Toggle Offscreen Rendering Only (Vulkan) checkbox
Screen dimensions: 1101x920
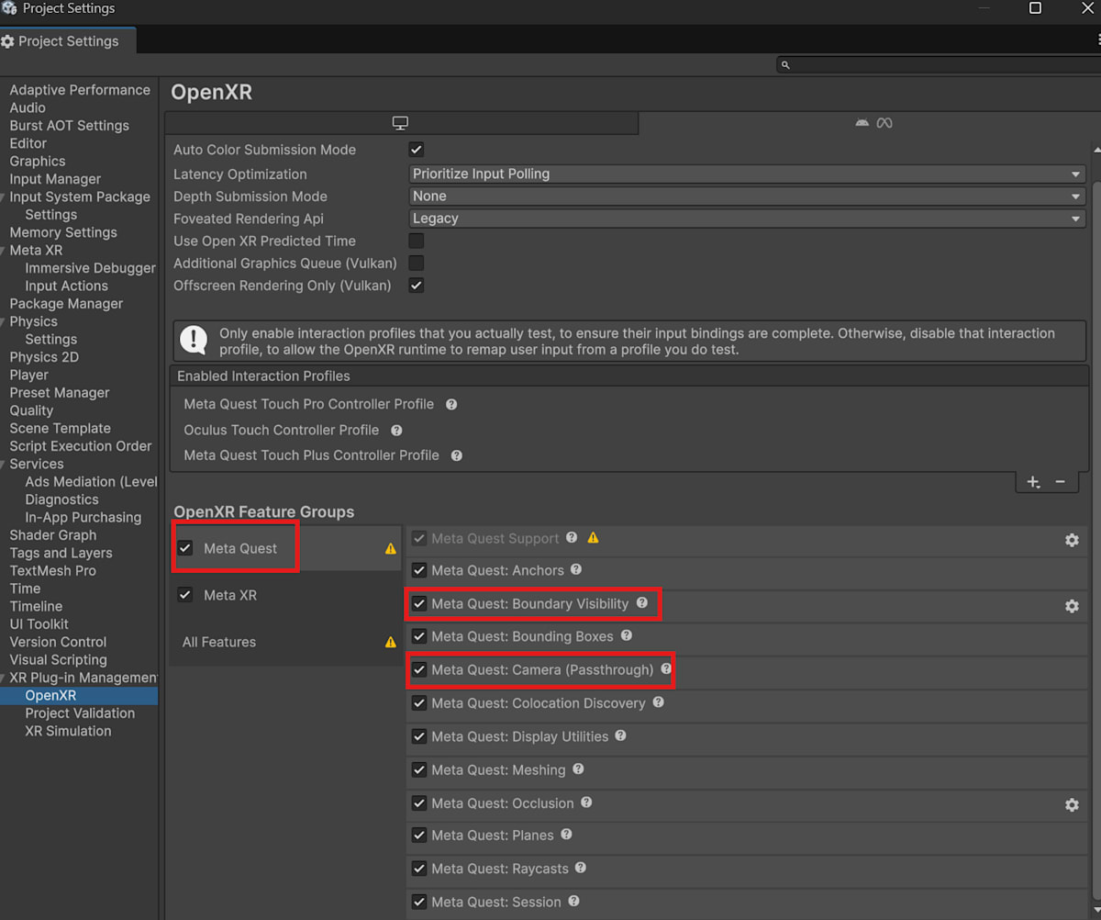[417, 286]
